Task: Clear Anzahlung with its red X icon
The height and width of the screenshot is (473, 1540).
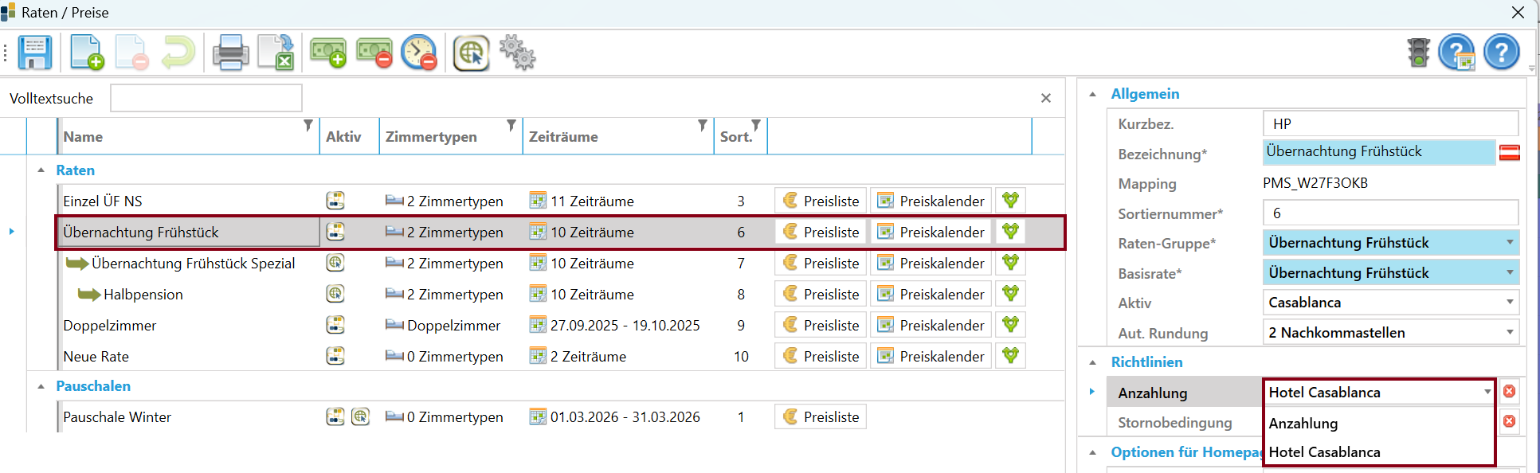Action: tap(1509, 391)
